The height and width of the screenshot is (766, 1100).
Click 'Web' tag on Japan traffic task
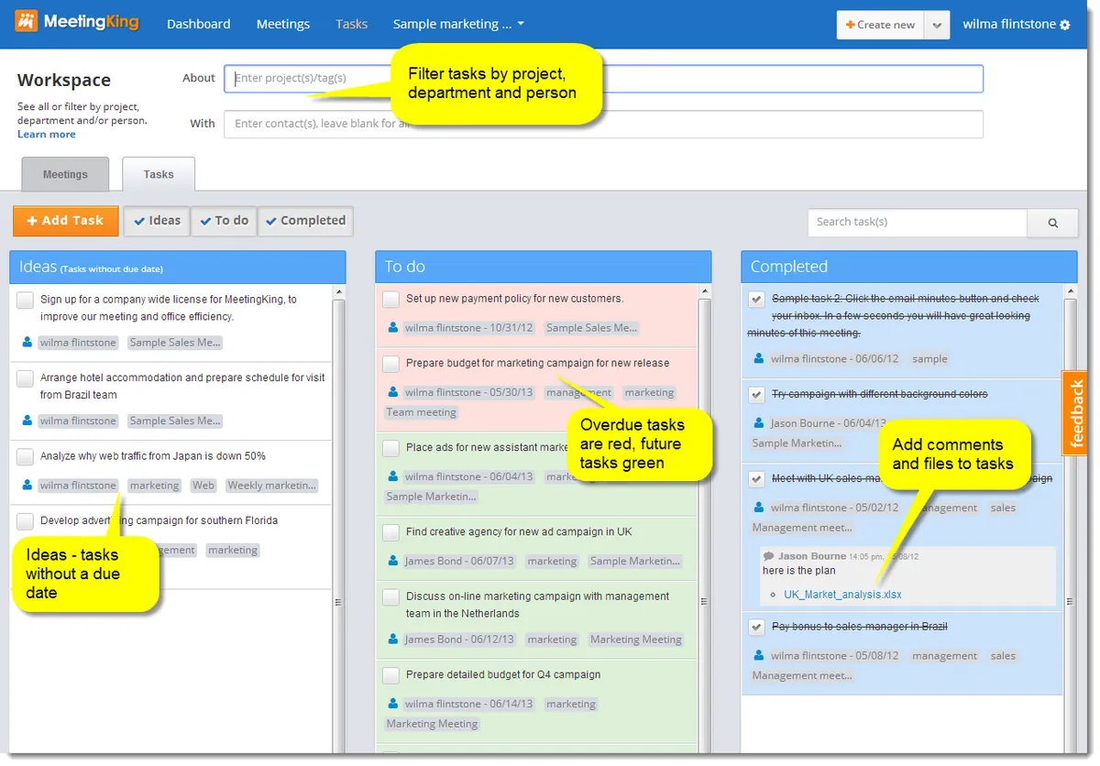(203, 486)
